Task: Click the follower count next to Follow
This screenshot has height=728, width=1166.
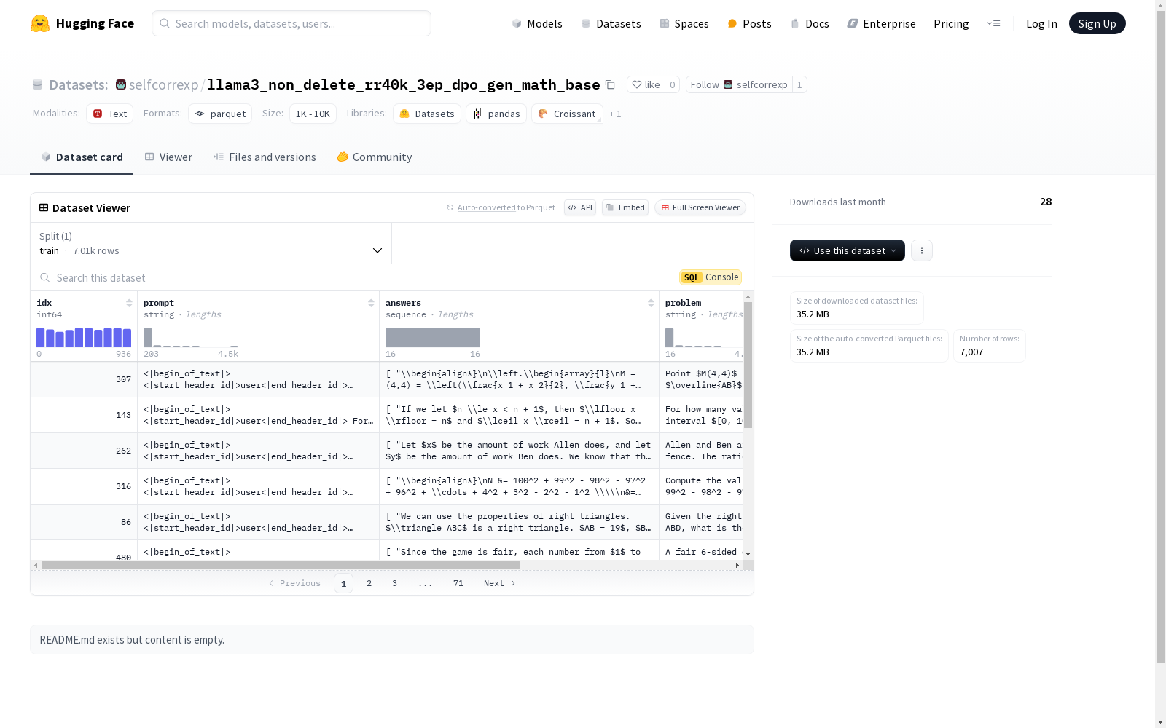Action: (799, 84)
